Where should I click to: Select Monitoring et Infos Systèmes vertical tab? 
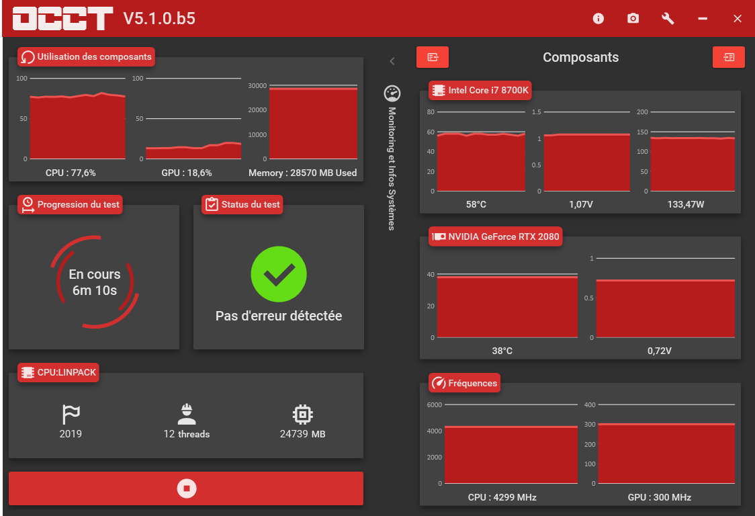[x=392, y=169]
